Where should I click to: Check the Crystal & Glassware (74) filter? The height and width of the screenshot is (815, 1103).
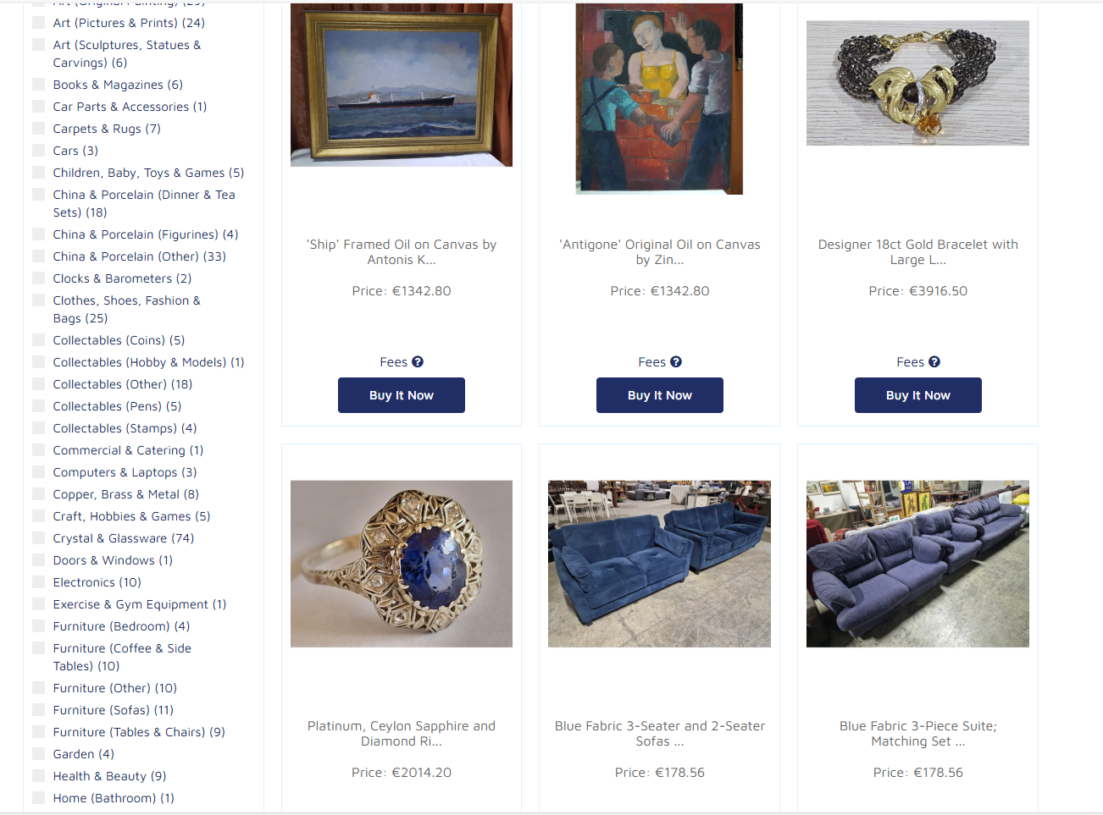point(38,538)
